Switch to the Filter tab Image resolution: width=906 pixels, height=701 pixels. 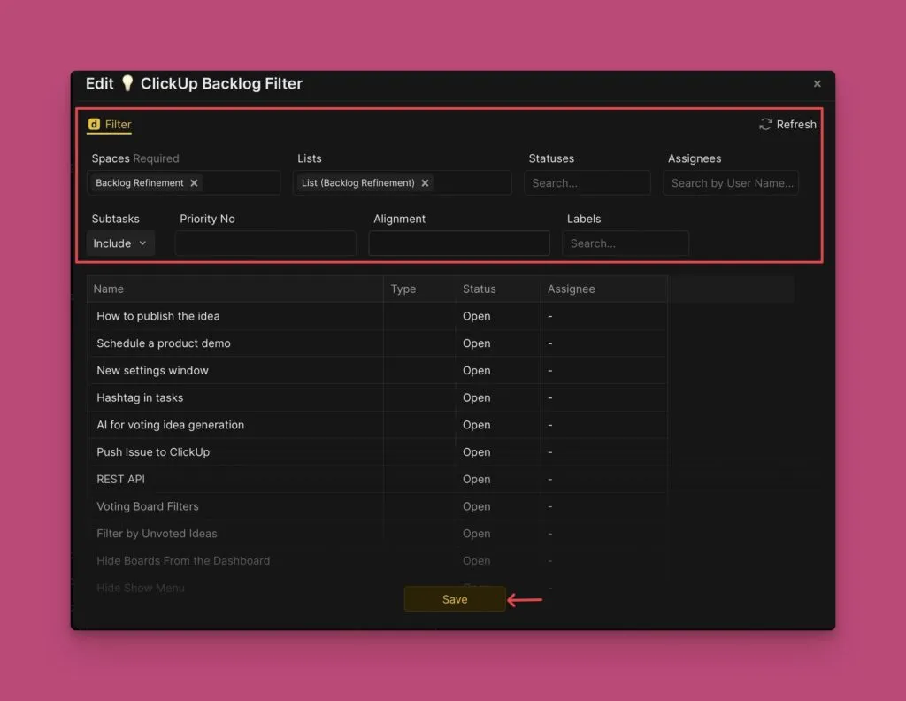coord(118,125)
